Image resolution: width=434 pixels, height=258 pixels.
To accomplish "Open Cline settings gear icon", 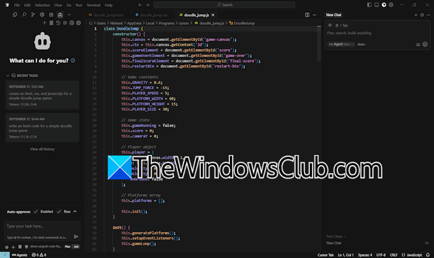I will 79,23.
